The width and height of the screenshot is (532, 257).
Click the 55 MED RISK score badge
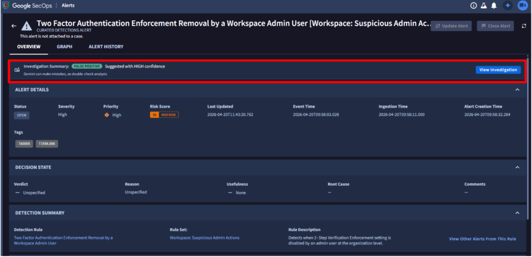[164, 115]
